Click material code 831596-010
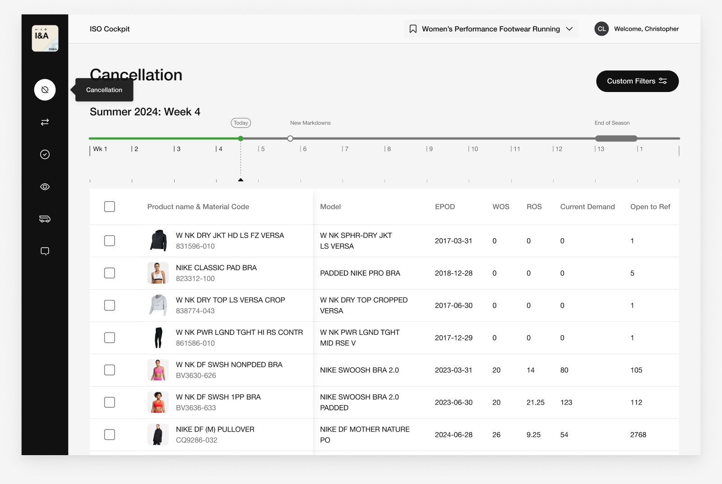Viewport: 722px width, 484px height. coord(195,246)
